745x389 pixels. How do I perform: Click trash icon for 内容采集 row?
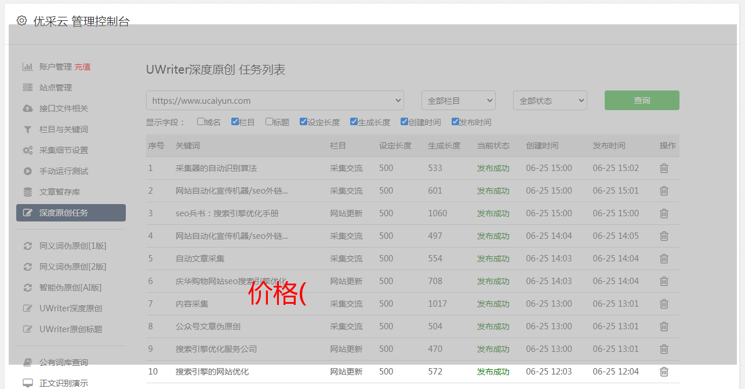[664, 304]
